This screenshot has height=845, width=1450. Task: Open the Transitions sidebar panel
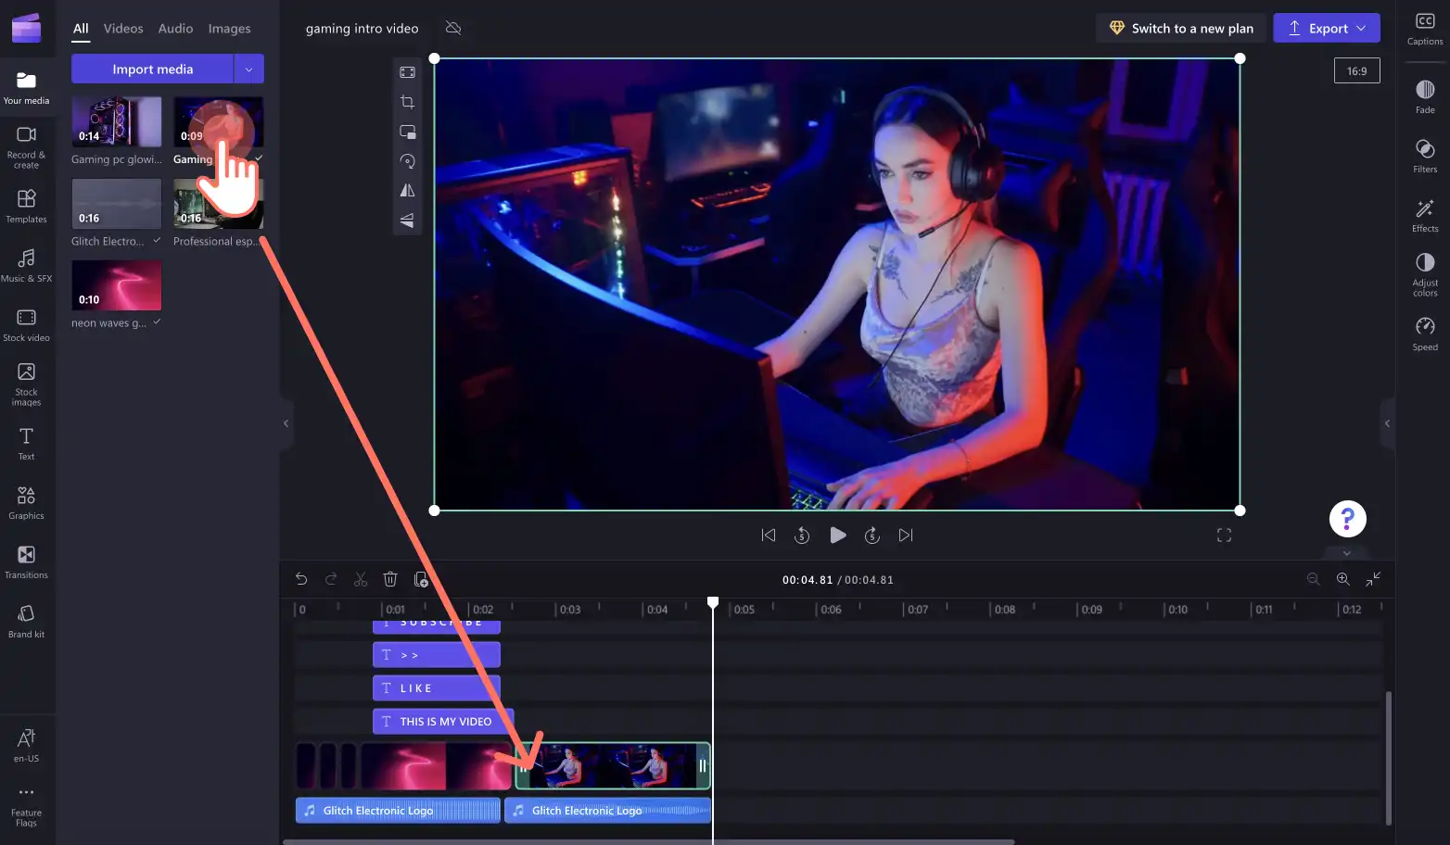(x=26, y=561)
